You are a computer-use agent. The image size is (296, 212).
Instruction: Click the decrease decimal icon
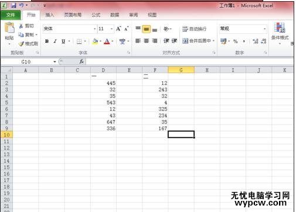(264, 41)
